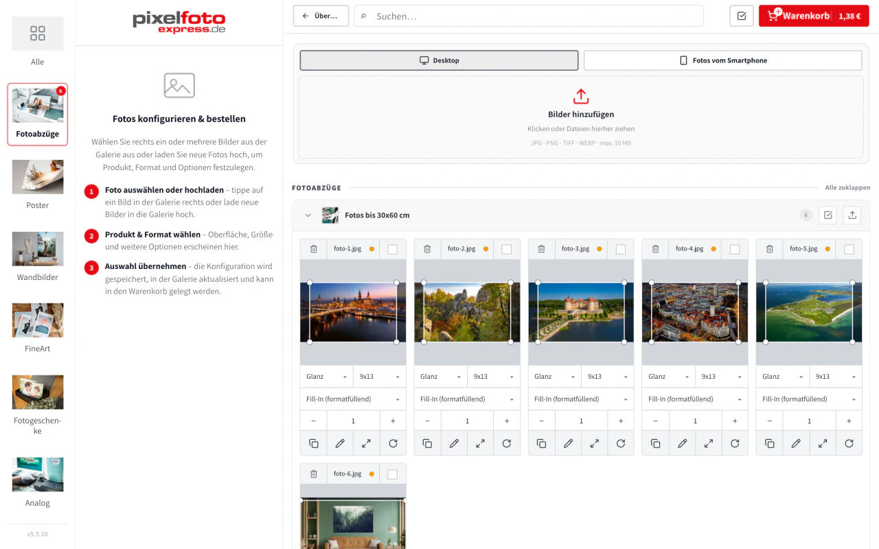The height and width of the screenshot is (549, 879).
Task: Click the foto-2.jpg forest rock thumbnail
Action: [x=467, y=312]
